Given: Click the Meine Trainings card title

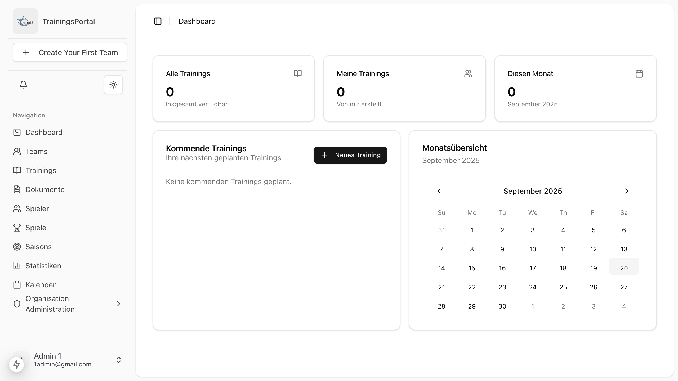Looking at the screenshot, I should (x=363, y=74).
